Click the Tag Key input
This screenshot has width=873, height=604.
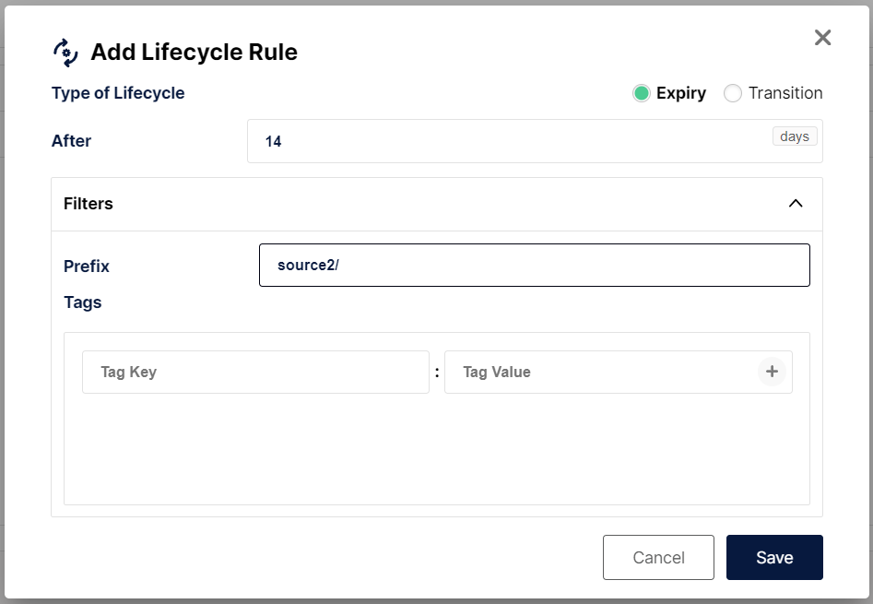(255, 371)
